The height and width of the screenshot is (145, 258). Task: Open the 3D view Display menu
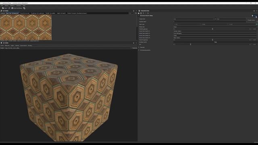(30, 46)
